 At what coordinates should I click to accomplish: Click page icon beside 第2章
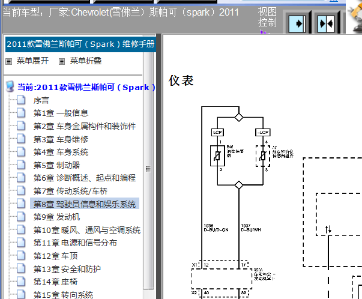21,126
